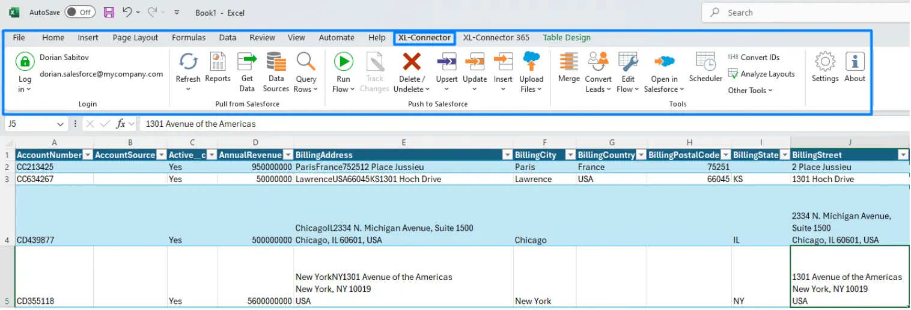
Task: Click the Merge icon
Action: point(568,62)
